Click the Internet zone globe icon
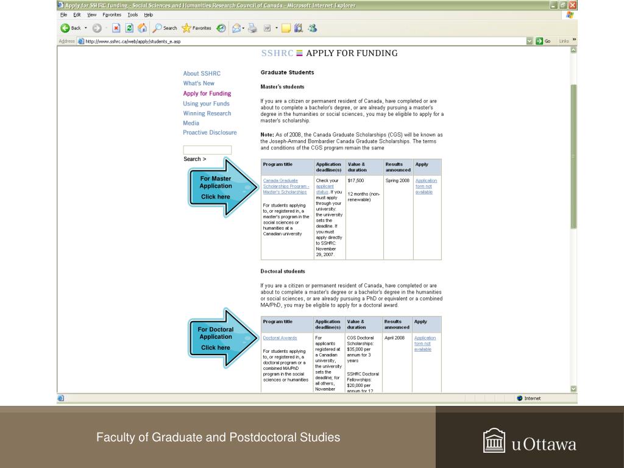Image resolution: width=624 pixels, height=468 pixels. (x=519, y=398)
